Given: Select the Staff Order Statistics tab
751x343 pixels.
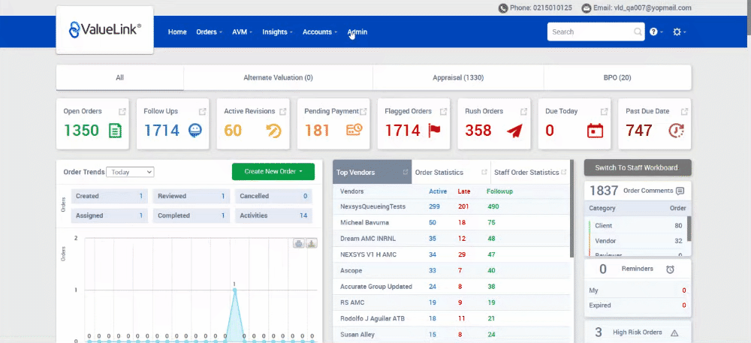Looking at the screenshot, I should click(530, 172).
